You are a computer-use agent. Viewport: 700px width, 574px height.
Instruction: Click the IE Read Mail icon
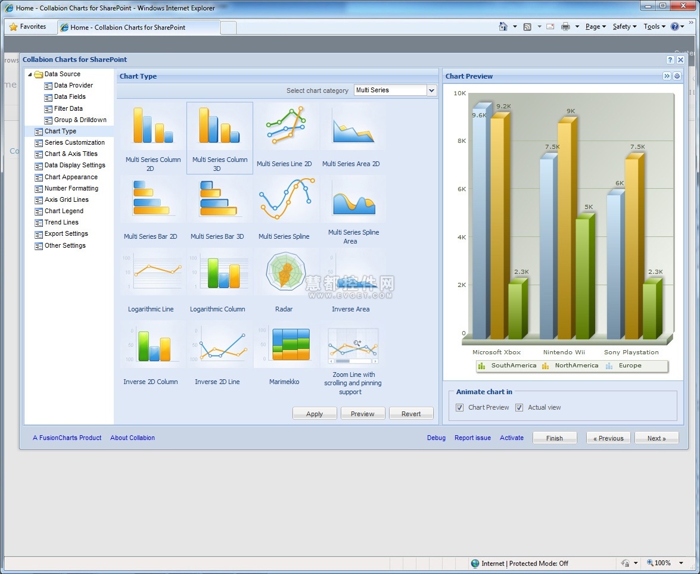click(550, 27)
